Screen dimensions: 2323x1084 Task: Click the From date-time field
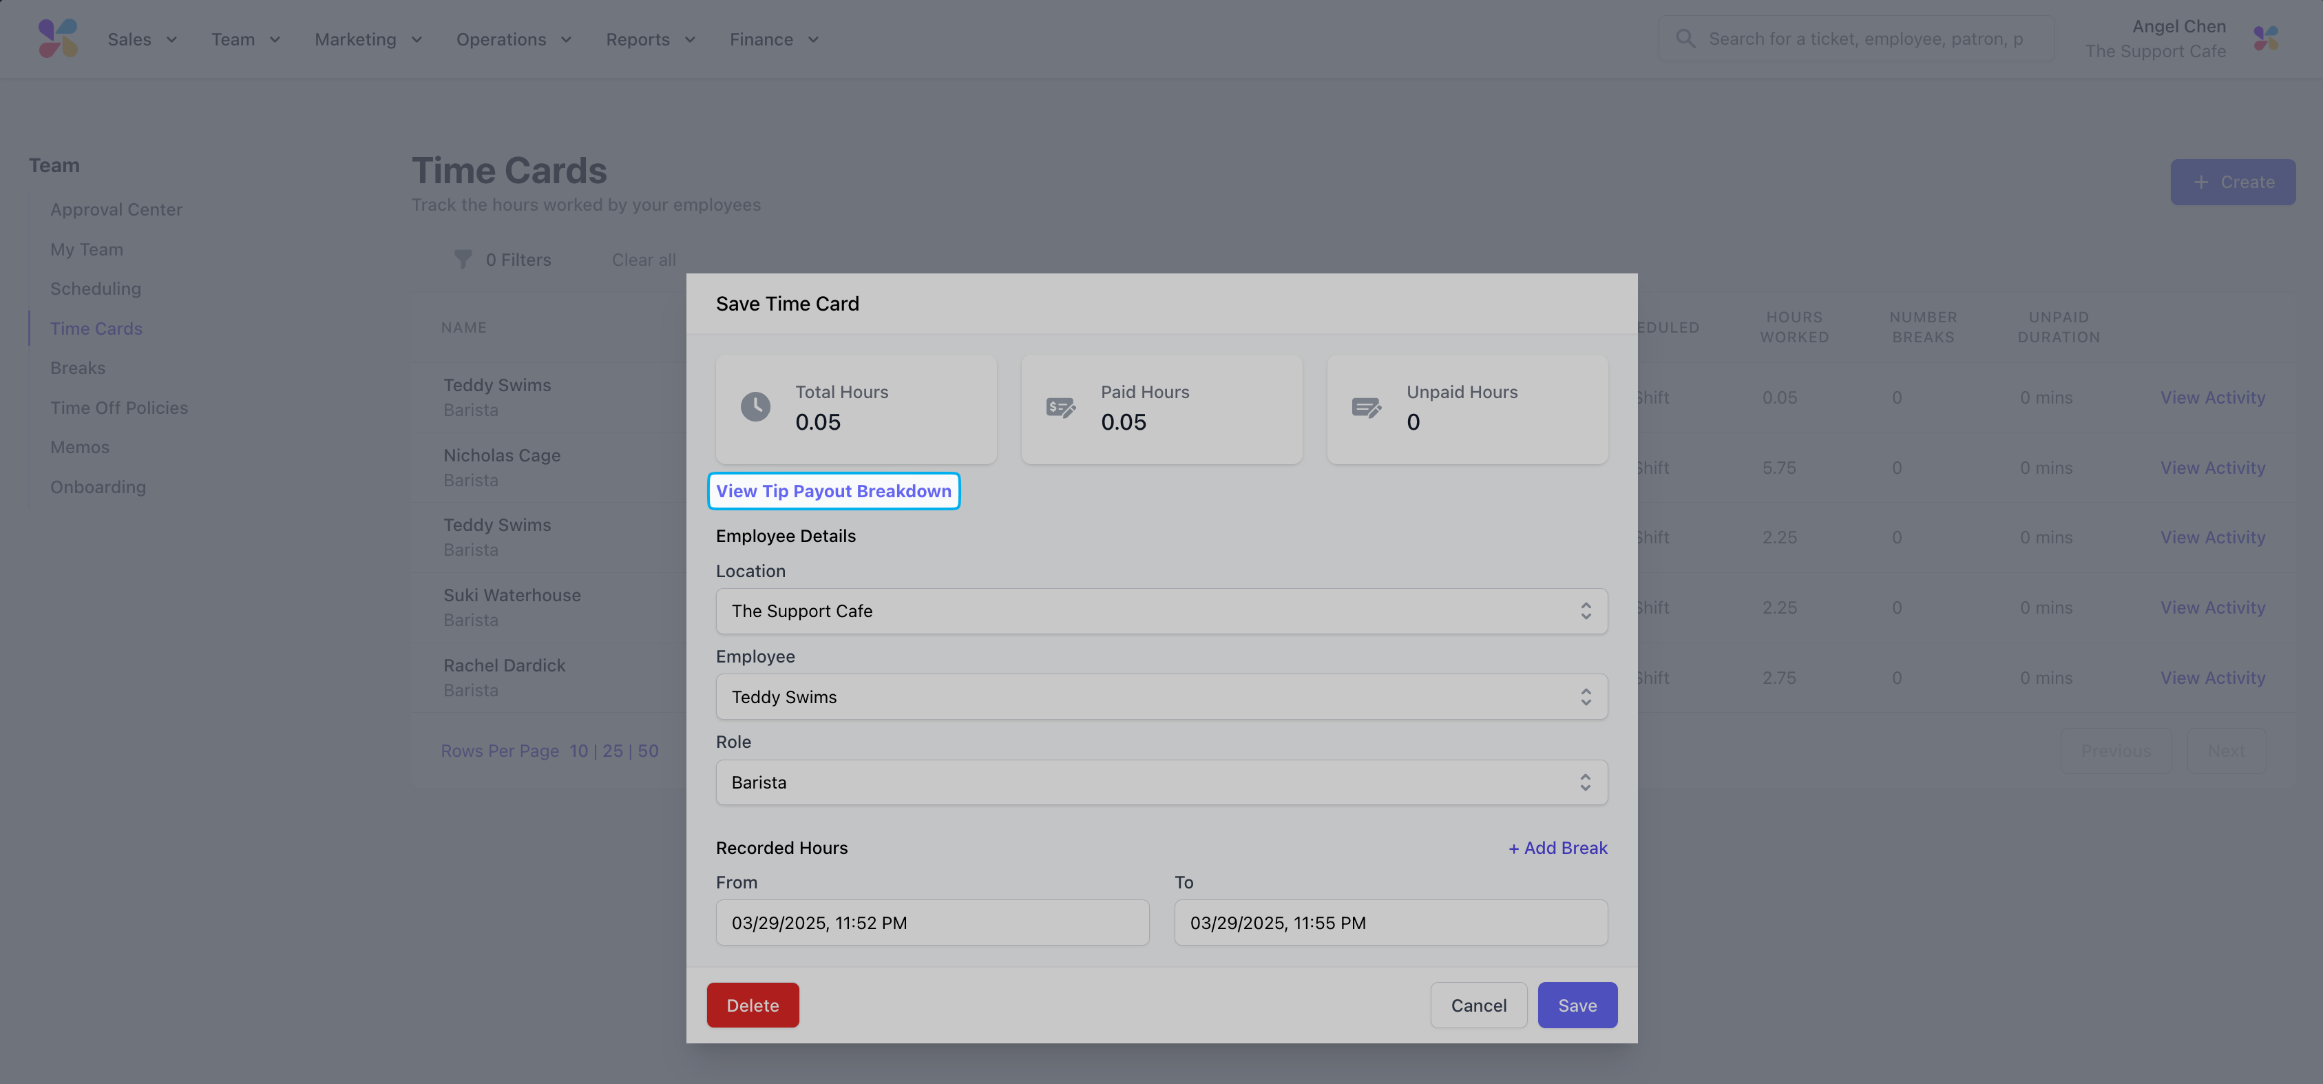click(x=932, y=923)
